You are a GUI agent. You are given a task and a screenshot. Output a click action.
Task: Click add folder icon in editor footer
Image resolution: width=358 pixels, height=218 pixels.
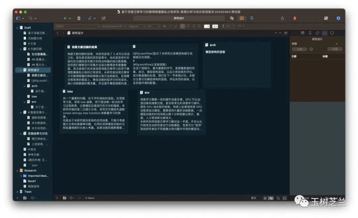point(65,198)
